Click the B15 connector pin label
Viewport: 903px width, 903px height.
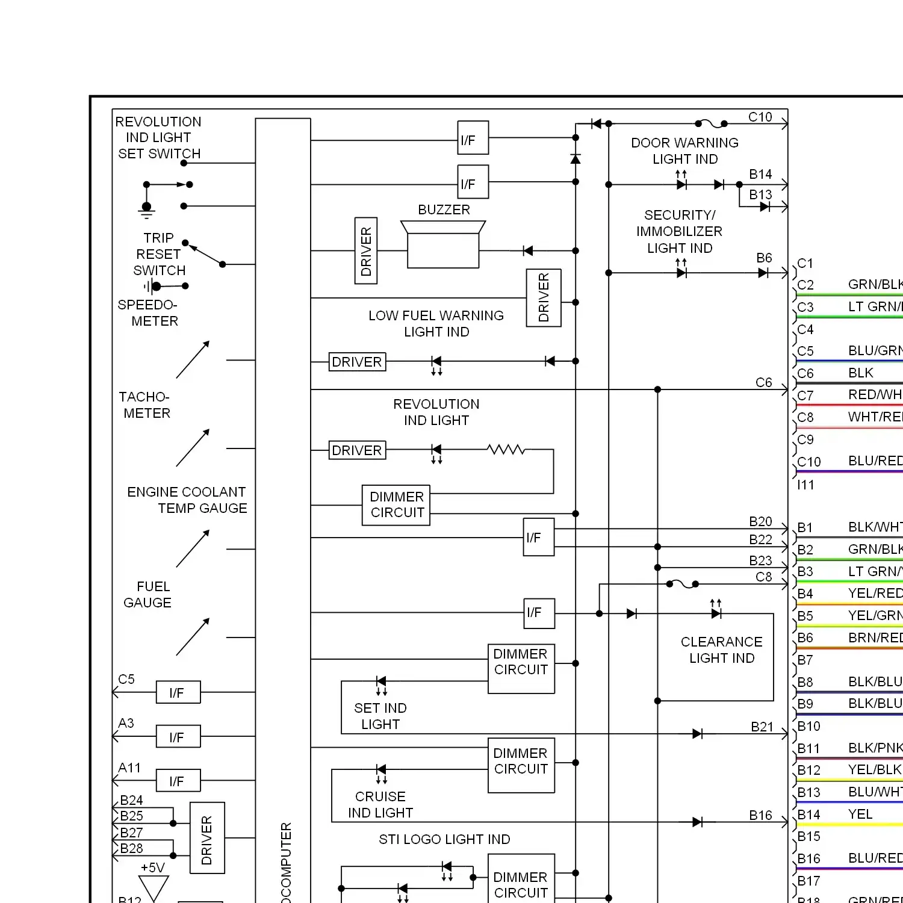(x=808, y=836)
